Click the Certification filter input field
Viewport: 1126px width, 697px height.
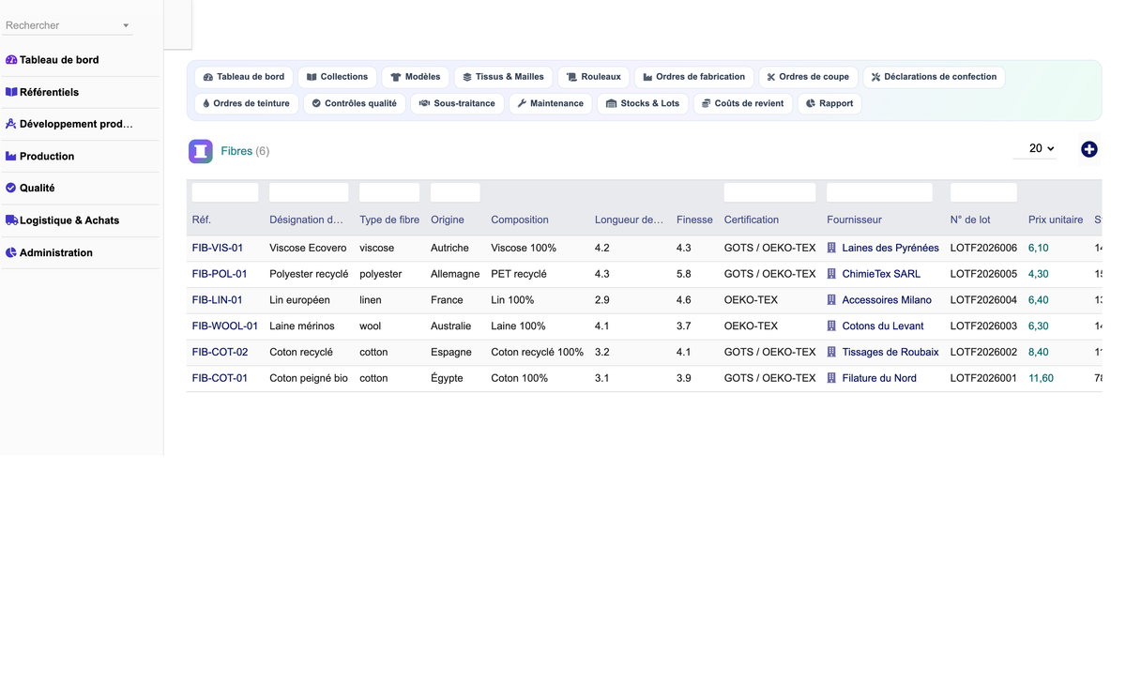coord(770,192)
